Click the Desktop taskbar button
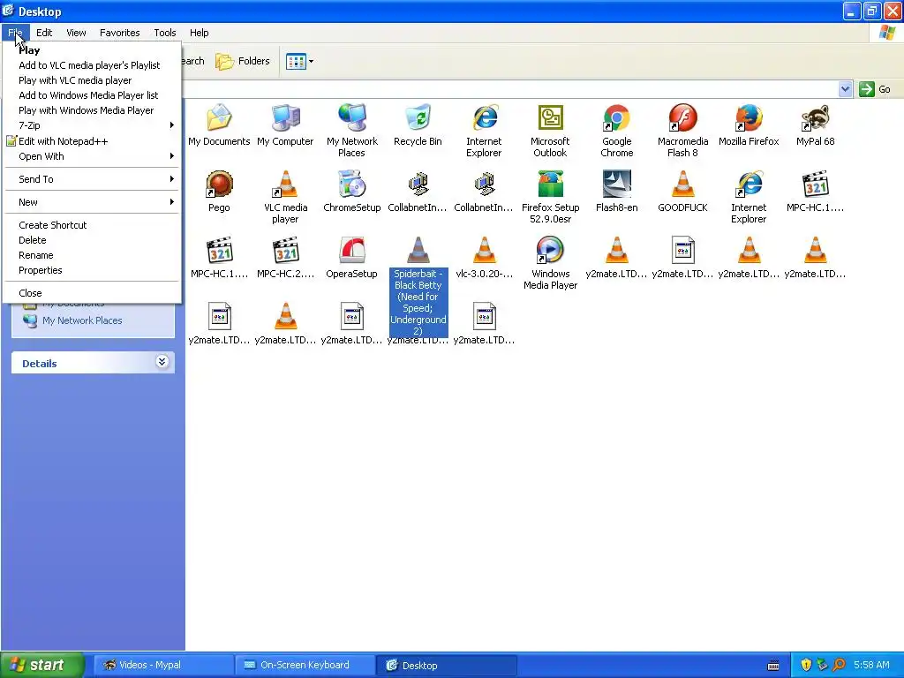904x678 pixels. (x=446, y=666)
